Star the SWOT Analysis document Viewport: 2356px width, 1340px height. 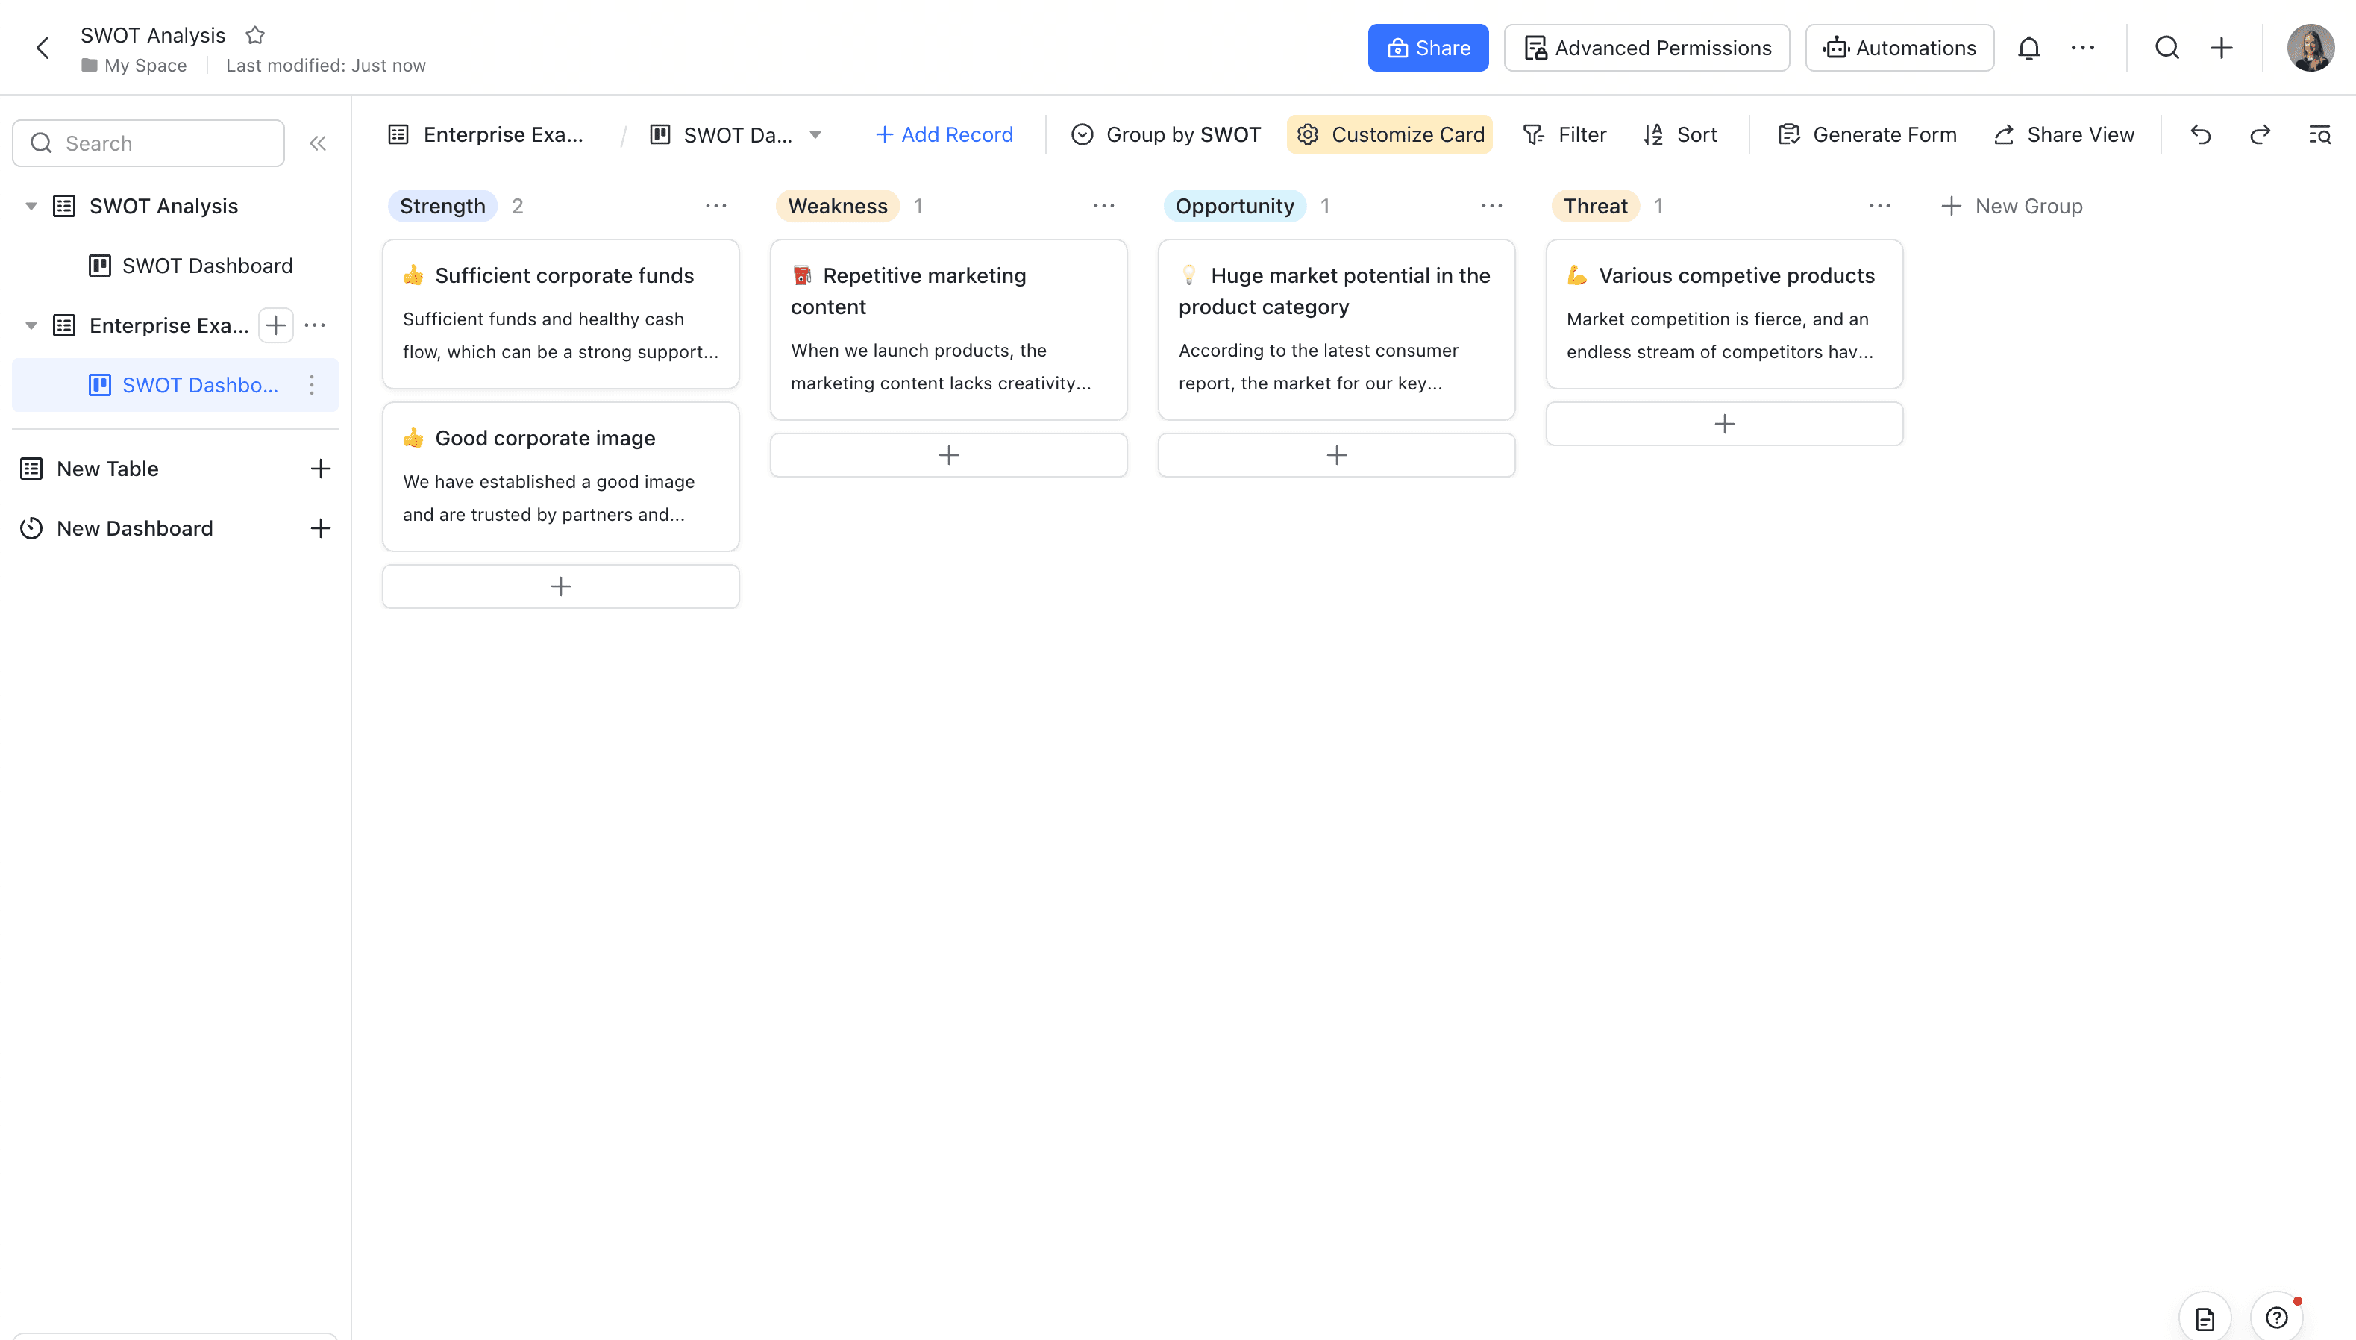255,35
